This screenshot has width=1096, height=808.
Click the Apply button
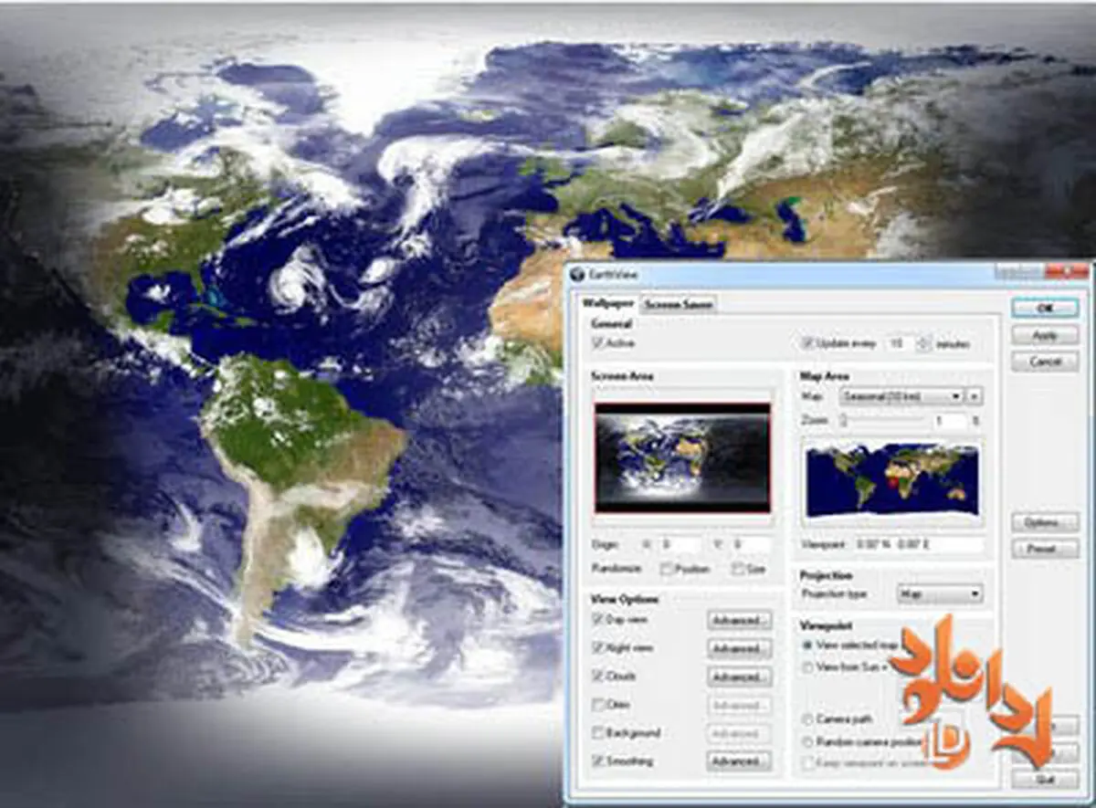[1045, 336]
